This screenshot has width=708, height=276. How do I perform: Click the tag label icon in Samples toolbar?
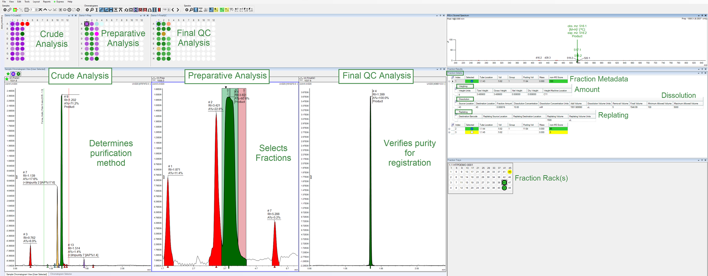click(65, 10)
